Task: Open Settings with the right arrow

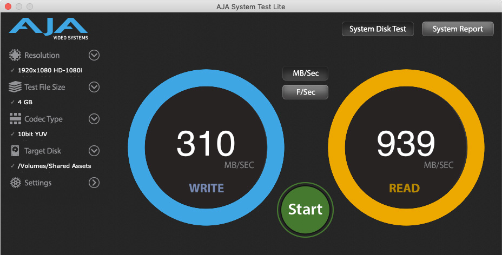Action: pos(94,183)
